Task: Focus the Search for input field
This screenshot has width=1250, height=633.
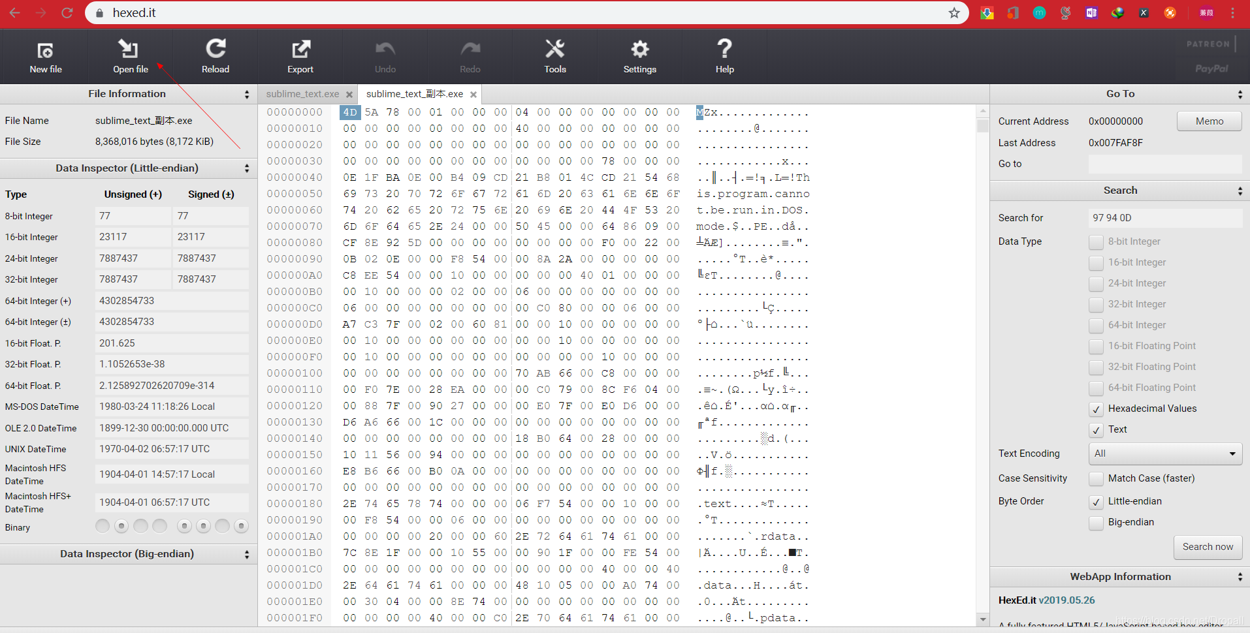Action: 1165,218
